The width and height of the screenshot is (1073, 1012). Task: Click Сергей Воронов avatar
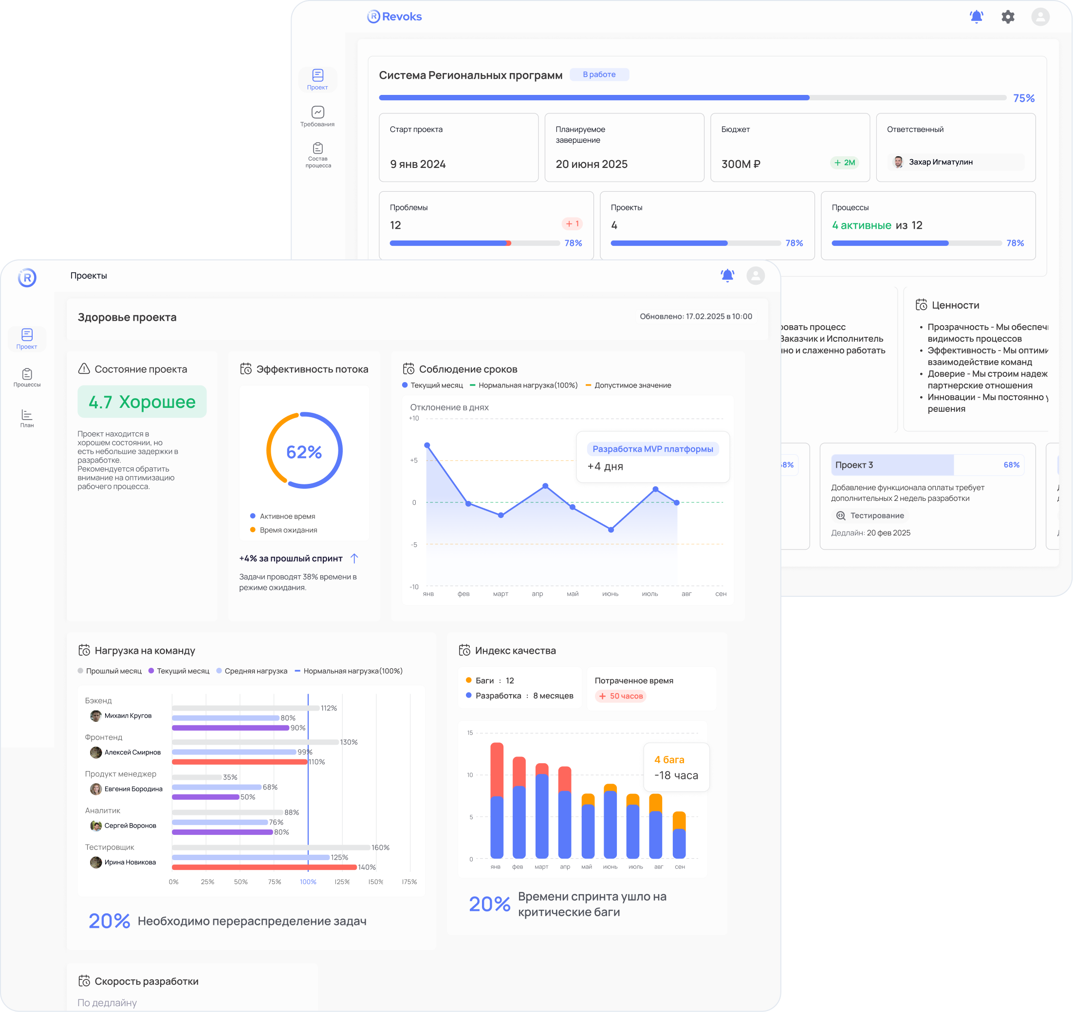(95, 826)
